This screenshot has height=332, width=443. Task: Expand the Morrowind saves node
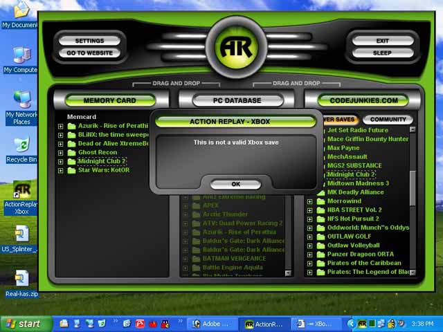point(309,201)
